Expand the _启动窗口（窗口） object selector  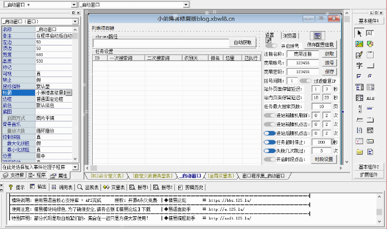click(x=75, y=22)
